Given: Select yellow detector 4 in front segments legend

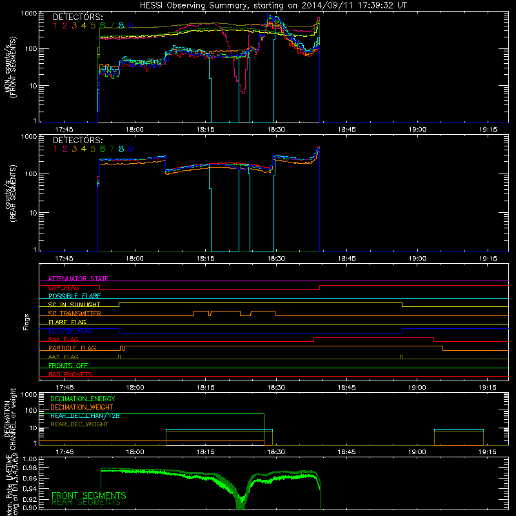Looking at the screenshot, I should [x=84, y=26].
